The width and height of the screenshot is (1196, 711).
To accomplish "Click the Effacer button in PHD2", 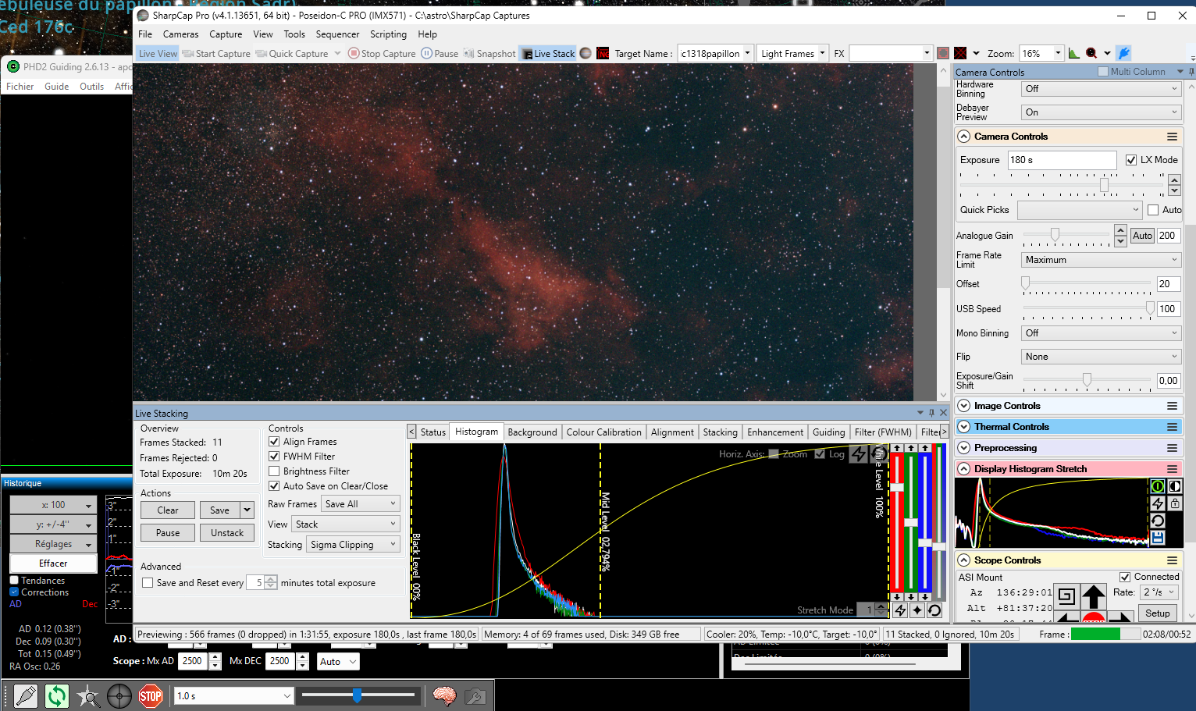I will point(53,563).
